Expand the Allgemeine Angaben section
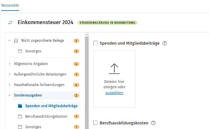Screen dimensions: 209x129 click(9, 64)
